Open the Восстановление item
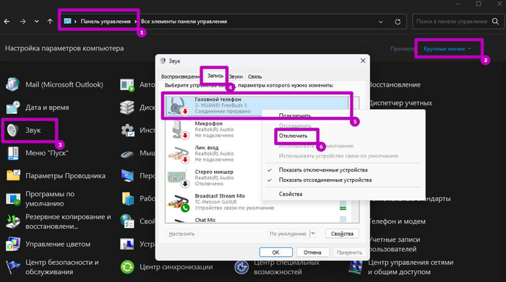 (395, 84)
